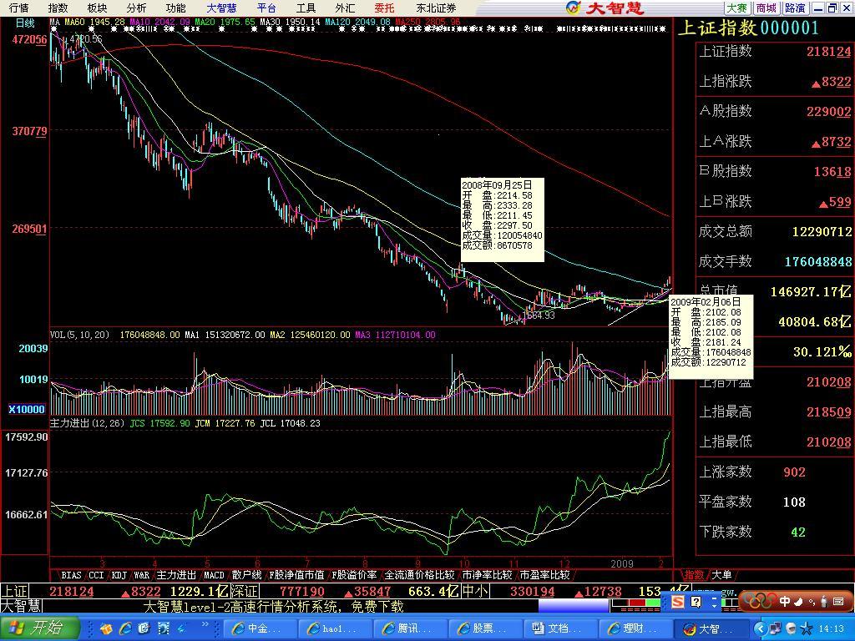Image resolution: width=855 pixels, height=641 pixels.
Task: Switch to the F股净值市值 tab
Action: click(x=296, y=575)
